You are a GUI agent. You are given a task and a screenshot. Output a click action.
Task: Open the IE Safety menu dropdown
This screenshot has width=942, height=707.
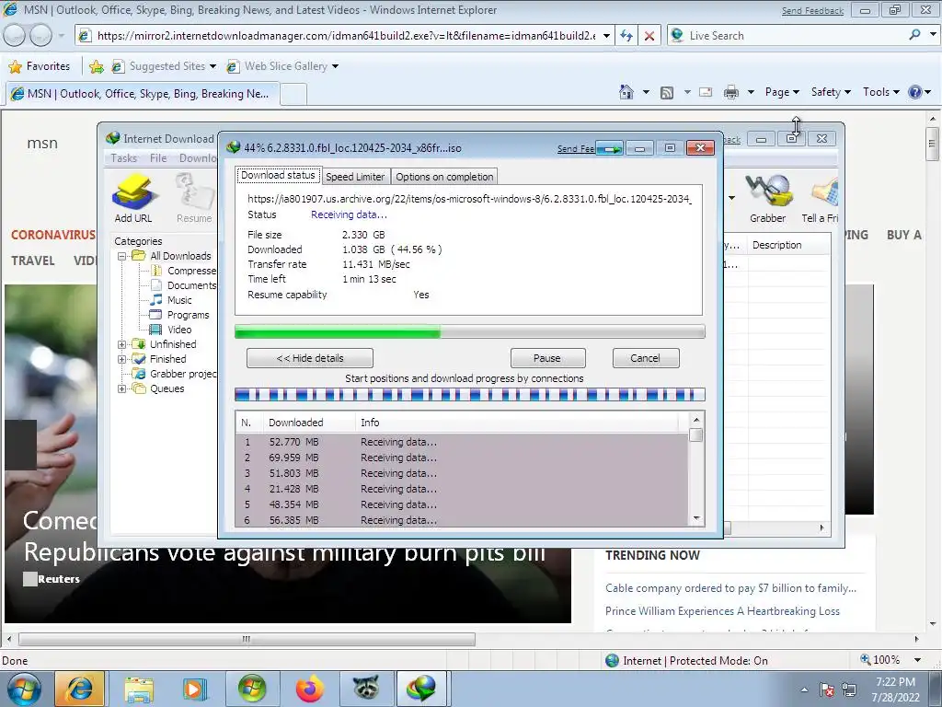tap(831, 92)
